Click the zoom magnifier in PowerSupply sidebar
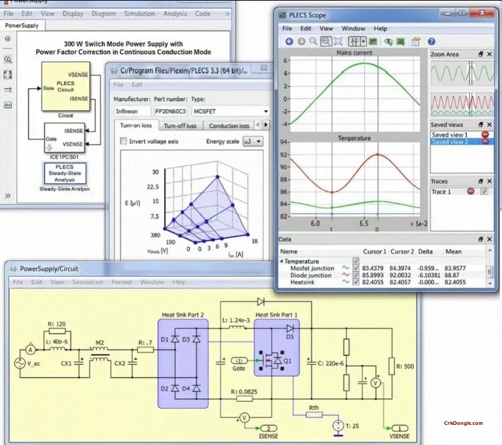Viewport: 502px width, 445px height. (x=7, y=59)
